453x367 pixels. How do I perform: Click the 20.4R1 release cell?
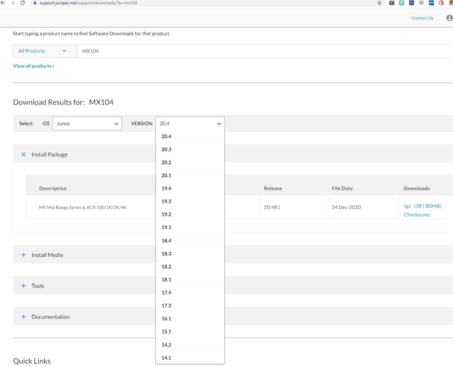click(x=272, y=207)
